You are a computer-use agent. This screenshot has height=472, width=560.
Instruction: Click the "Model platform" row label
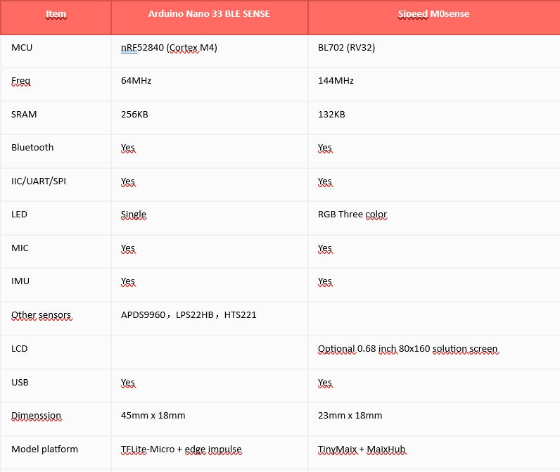[x=44, y=449]
